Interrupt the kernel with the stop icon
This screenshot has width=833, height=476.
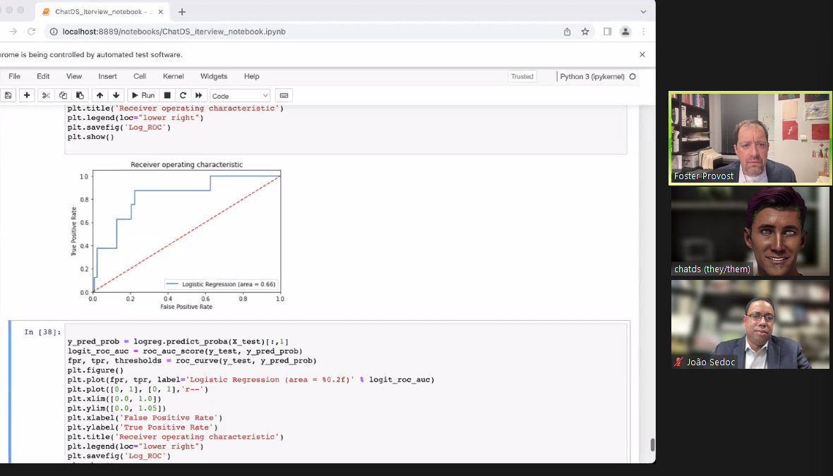click(x=167, y=95)
